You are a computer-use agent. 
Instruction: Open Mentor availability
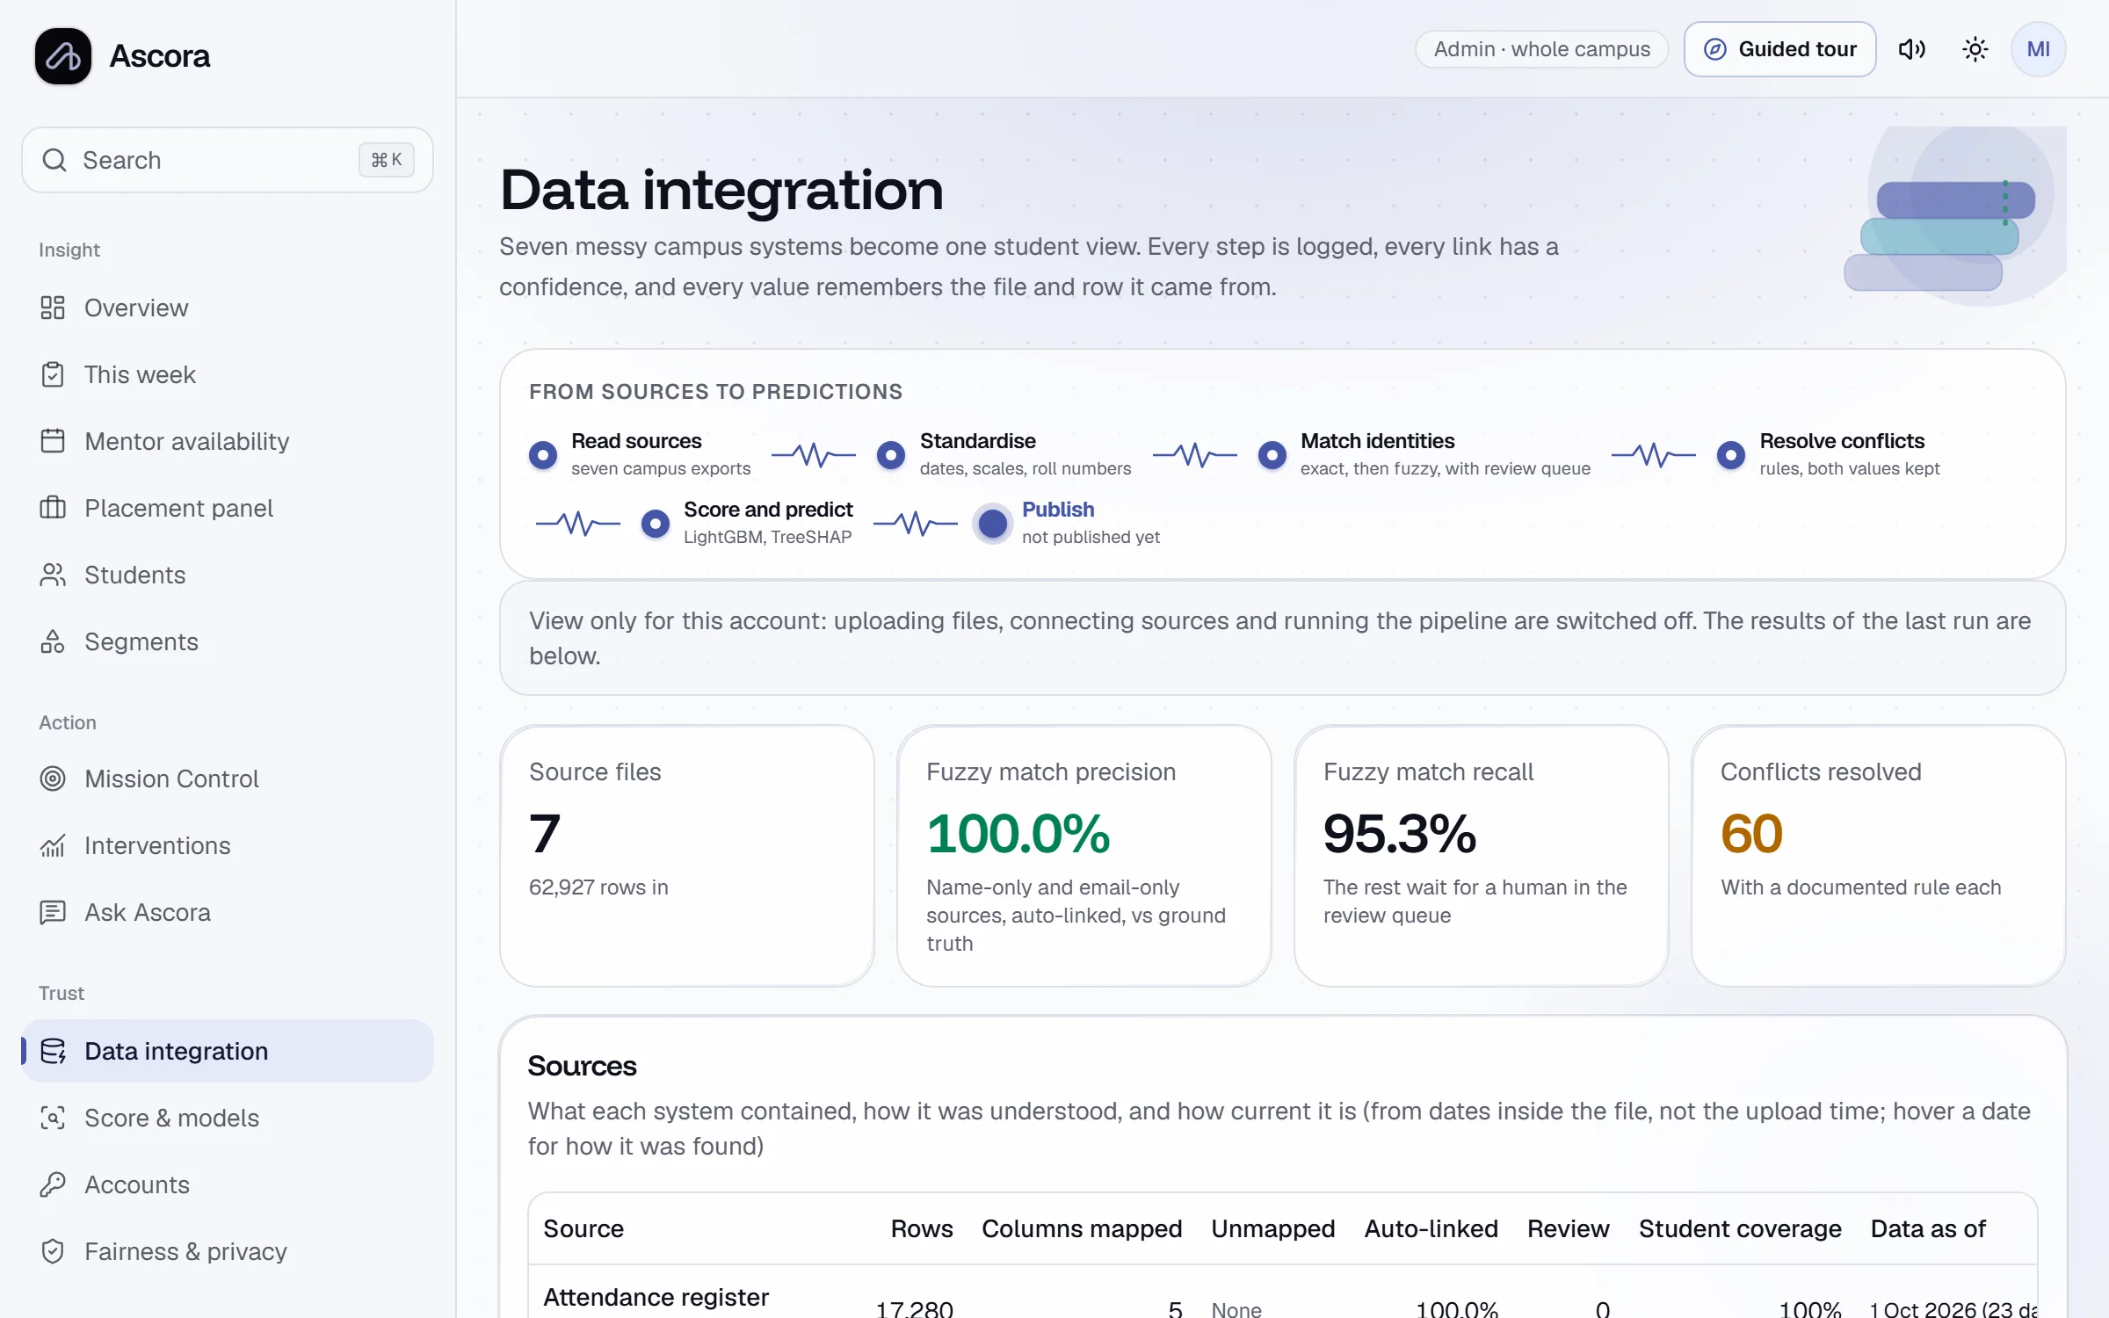click(228, 441)
